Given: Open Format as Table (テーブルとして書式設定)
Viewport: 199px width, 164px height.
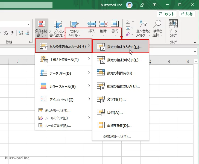Looking at the screenshot, I should point(58,25).
